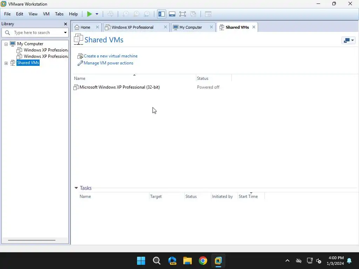Screen dimensions: 359x269
Task: Close the Shared VMs tab
Action: (254, 27)
